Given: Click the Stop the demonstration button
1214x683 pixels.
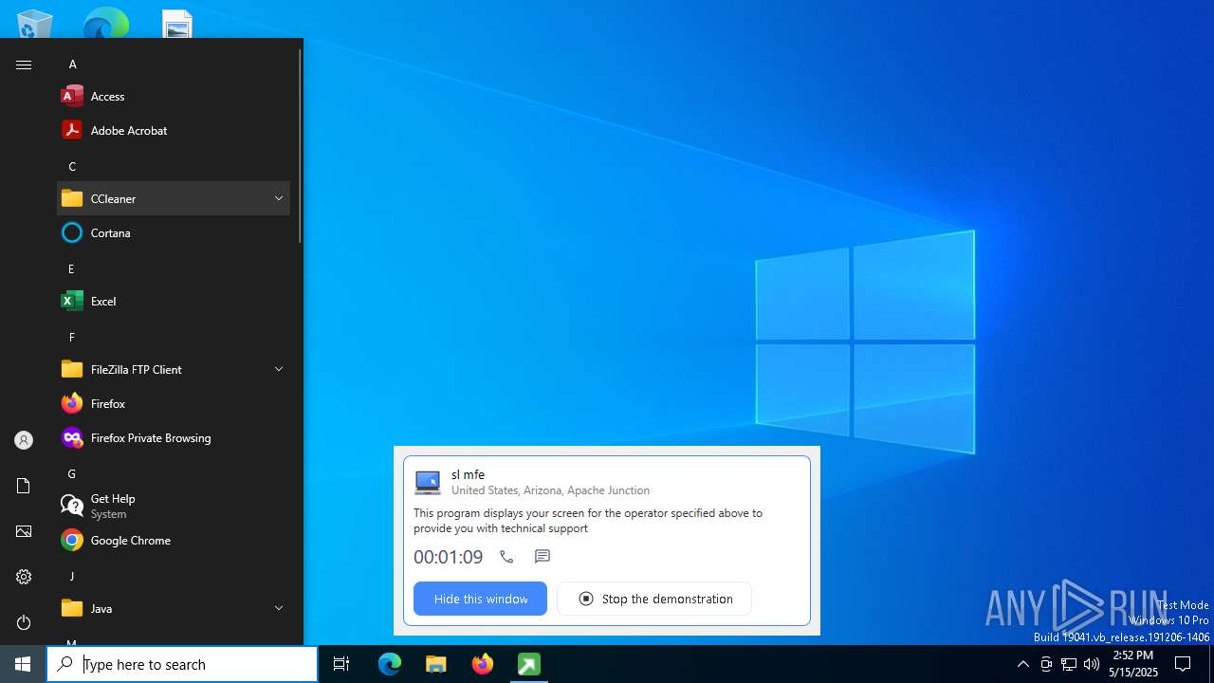Looking at the screenshot, I should (x=654, y=599).
